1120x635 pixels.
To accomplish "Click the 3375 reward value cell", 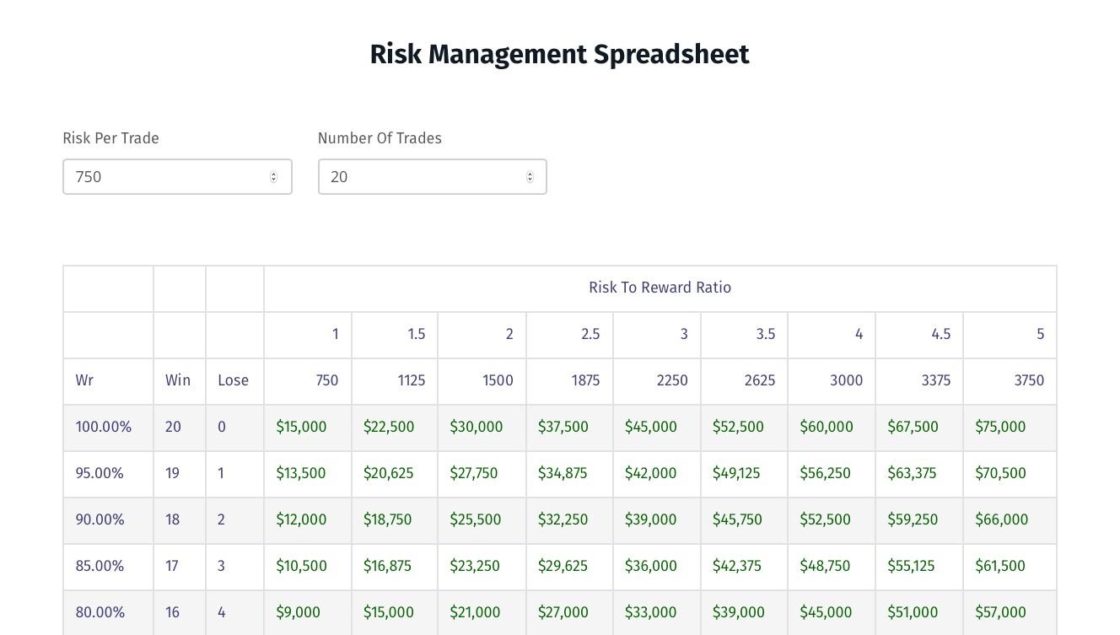I will click(935, 380).
